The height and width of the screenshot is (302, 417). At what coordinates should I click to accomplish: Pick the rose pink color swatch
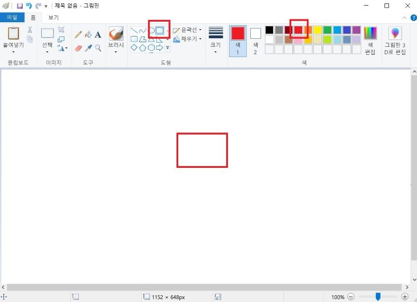tap(298, 39)
